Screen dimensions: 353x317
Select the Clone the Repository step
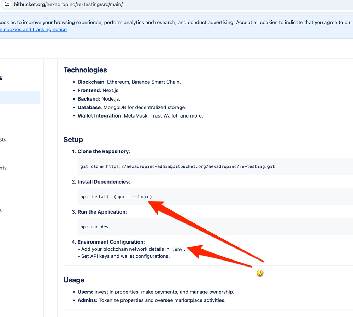(104, 152)
